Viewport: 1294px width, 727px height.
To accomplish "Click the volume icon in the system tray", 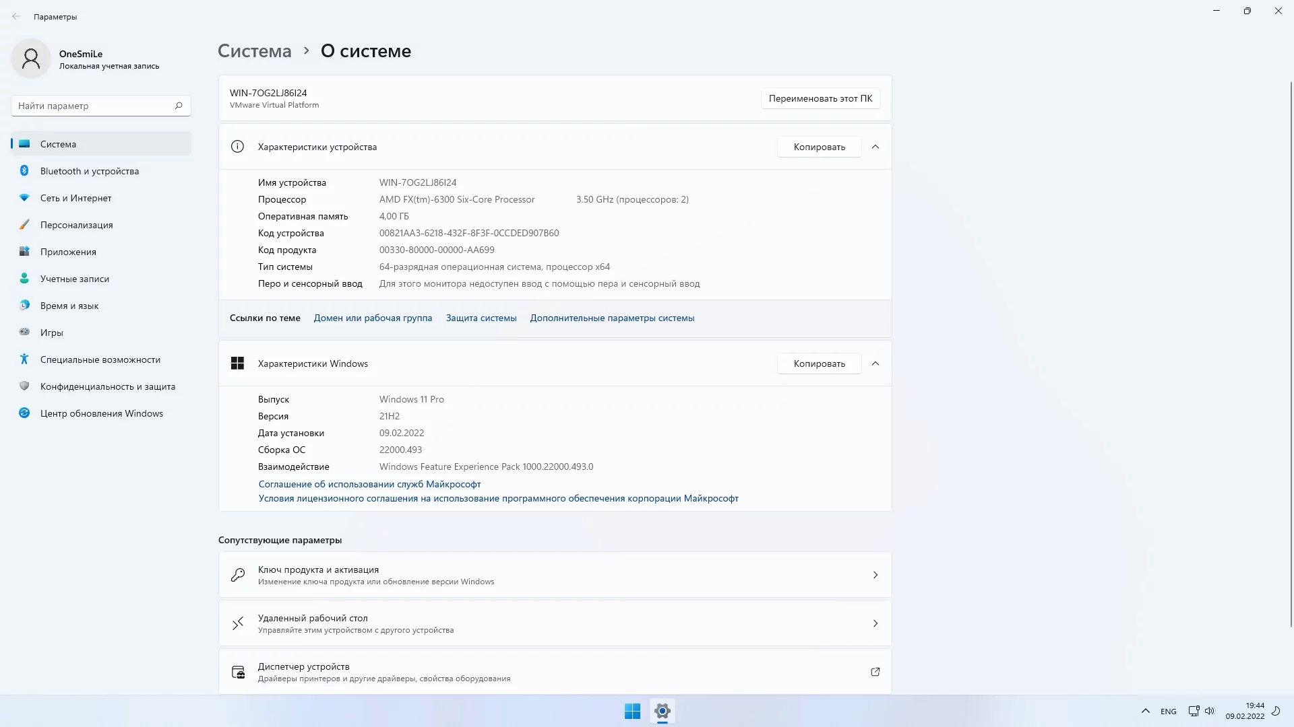I will coord(1210,711).
